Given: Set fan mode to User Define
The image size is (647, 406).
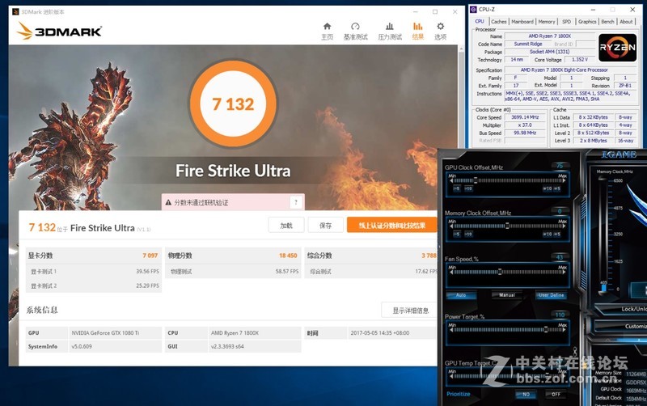Looking at the screenshot, I should tap(552, 295).
